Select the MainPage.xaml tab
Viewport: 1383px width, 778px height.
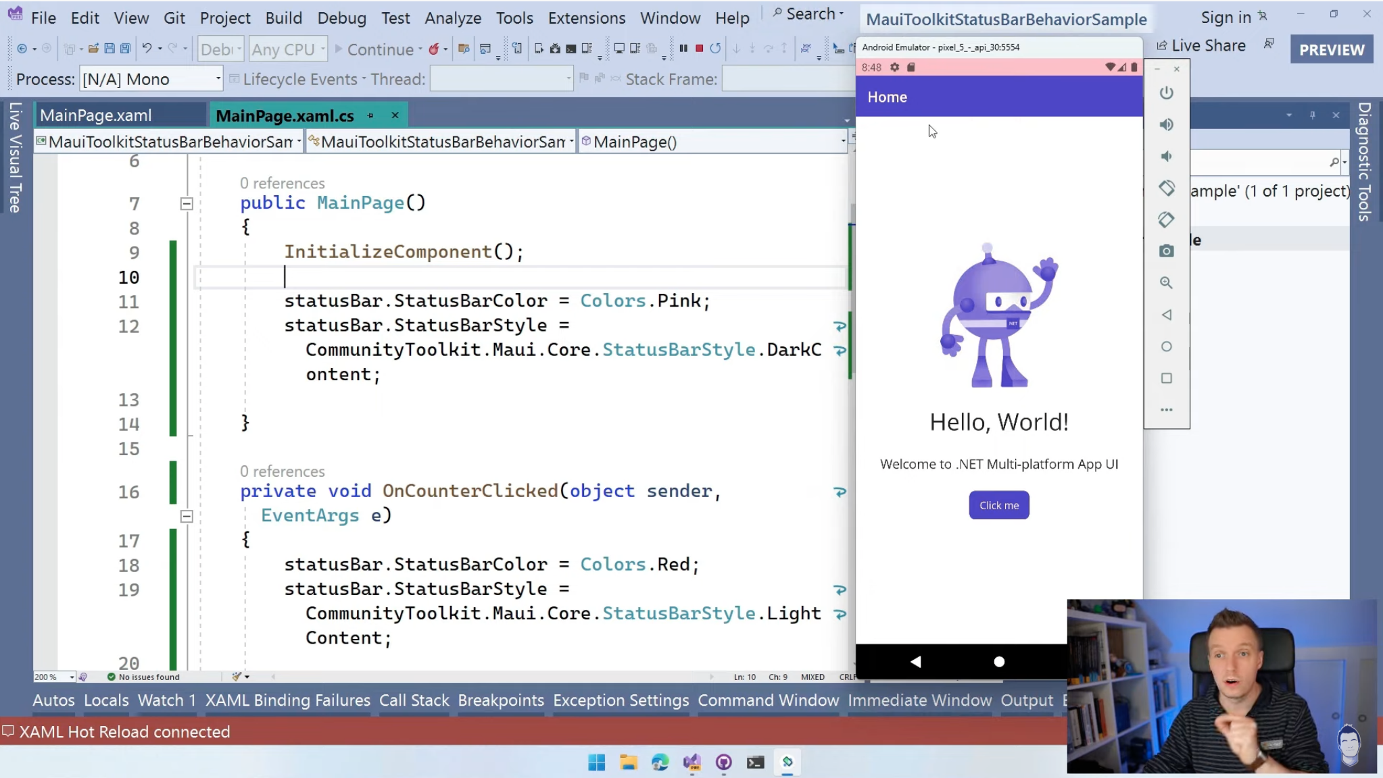96,115
